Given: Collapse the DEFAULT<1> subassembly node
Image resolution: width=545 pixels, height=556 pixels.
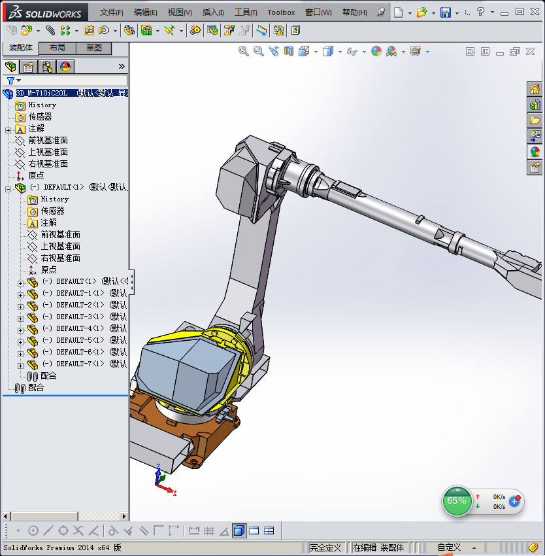Looking at the screenshot, I should [x=8, y=188].
